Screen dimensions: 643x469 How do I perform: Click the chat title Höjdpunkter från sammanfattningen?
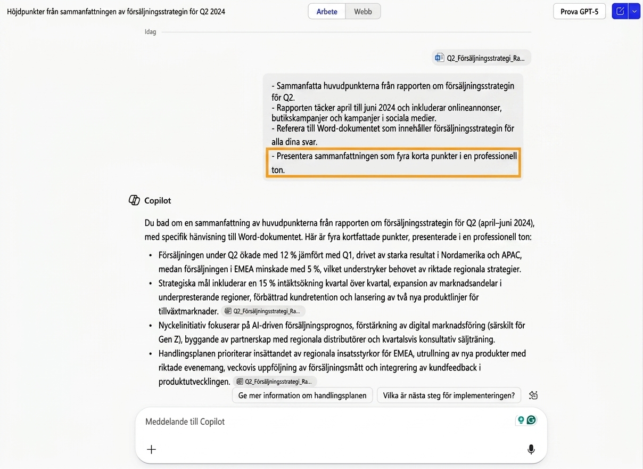[x=116, y=11]
